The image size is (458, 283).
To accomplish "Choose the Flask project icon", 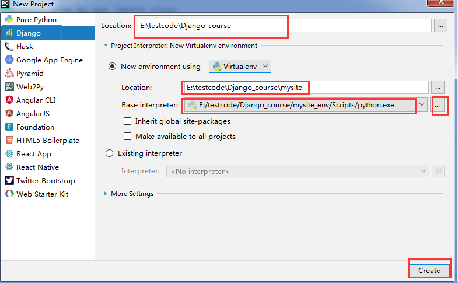I will (9, 47).
